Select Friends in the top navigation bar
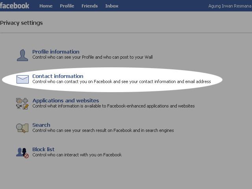 pos(89,6)
